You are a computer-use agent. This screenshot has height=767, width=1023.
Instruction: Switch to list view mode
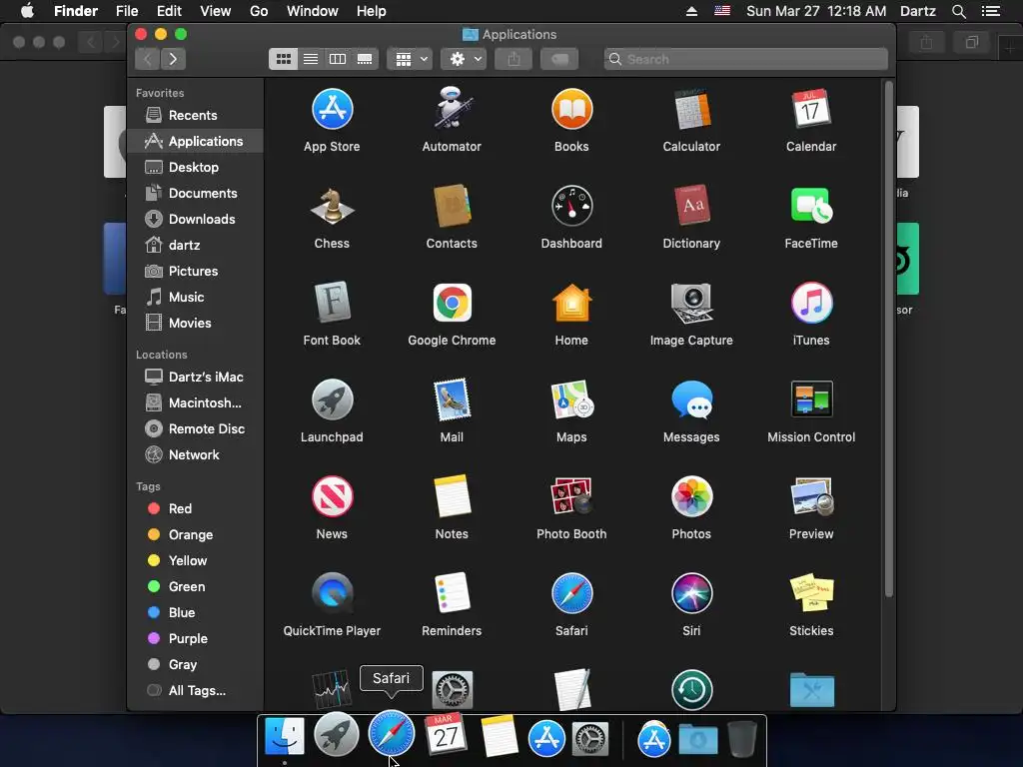point(311,59)
